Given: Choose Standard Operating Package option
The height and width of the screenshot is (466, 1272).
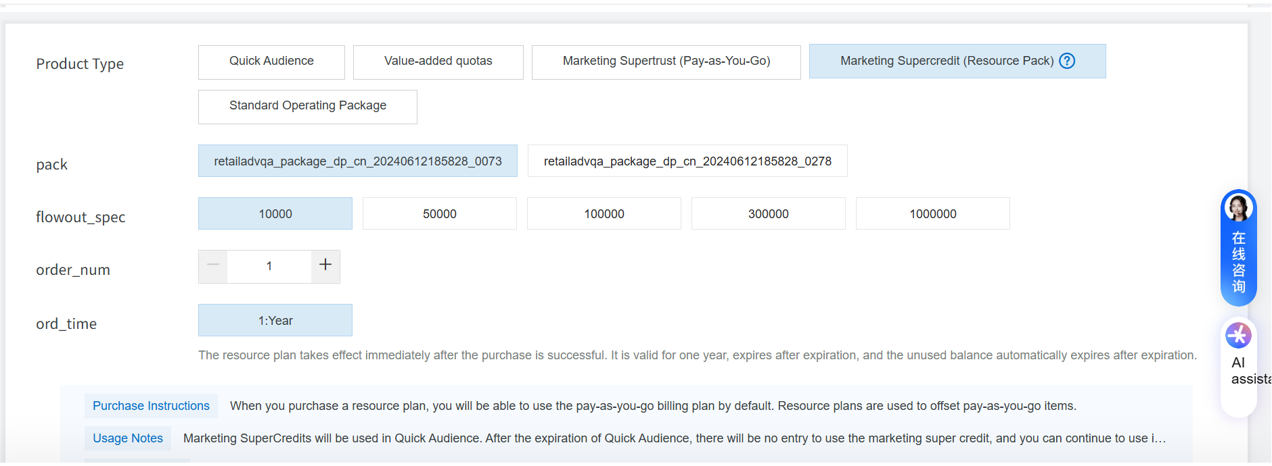Looking at the screenshot, I should (x=307, y=106).
